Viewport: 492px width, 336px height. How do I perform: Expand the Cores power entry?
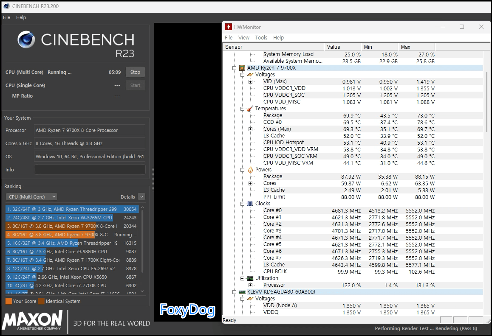coord(250,183)
